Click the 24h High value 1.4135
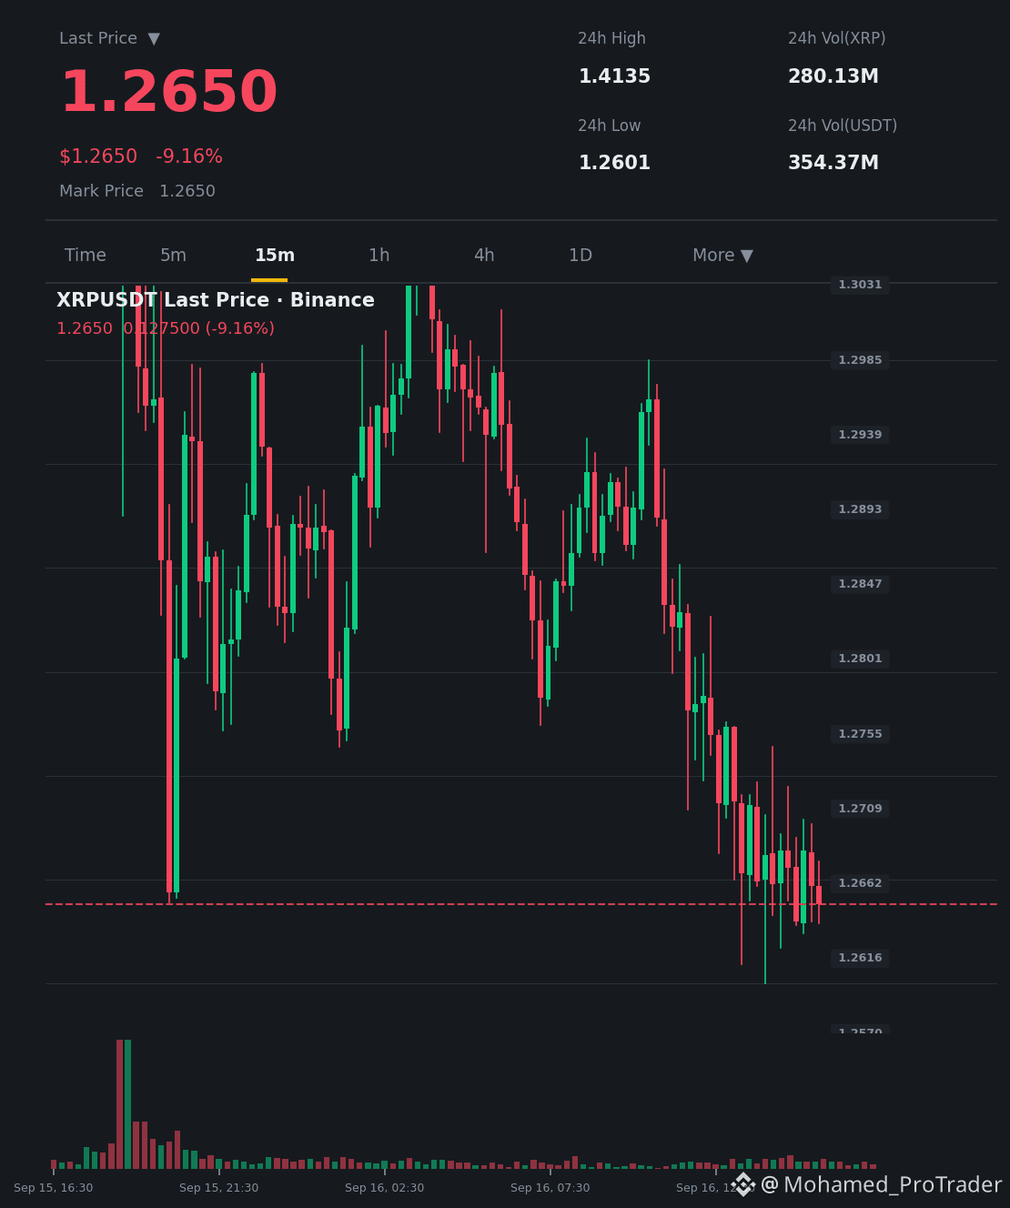1010x1208 pixels. click(615, 76)
